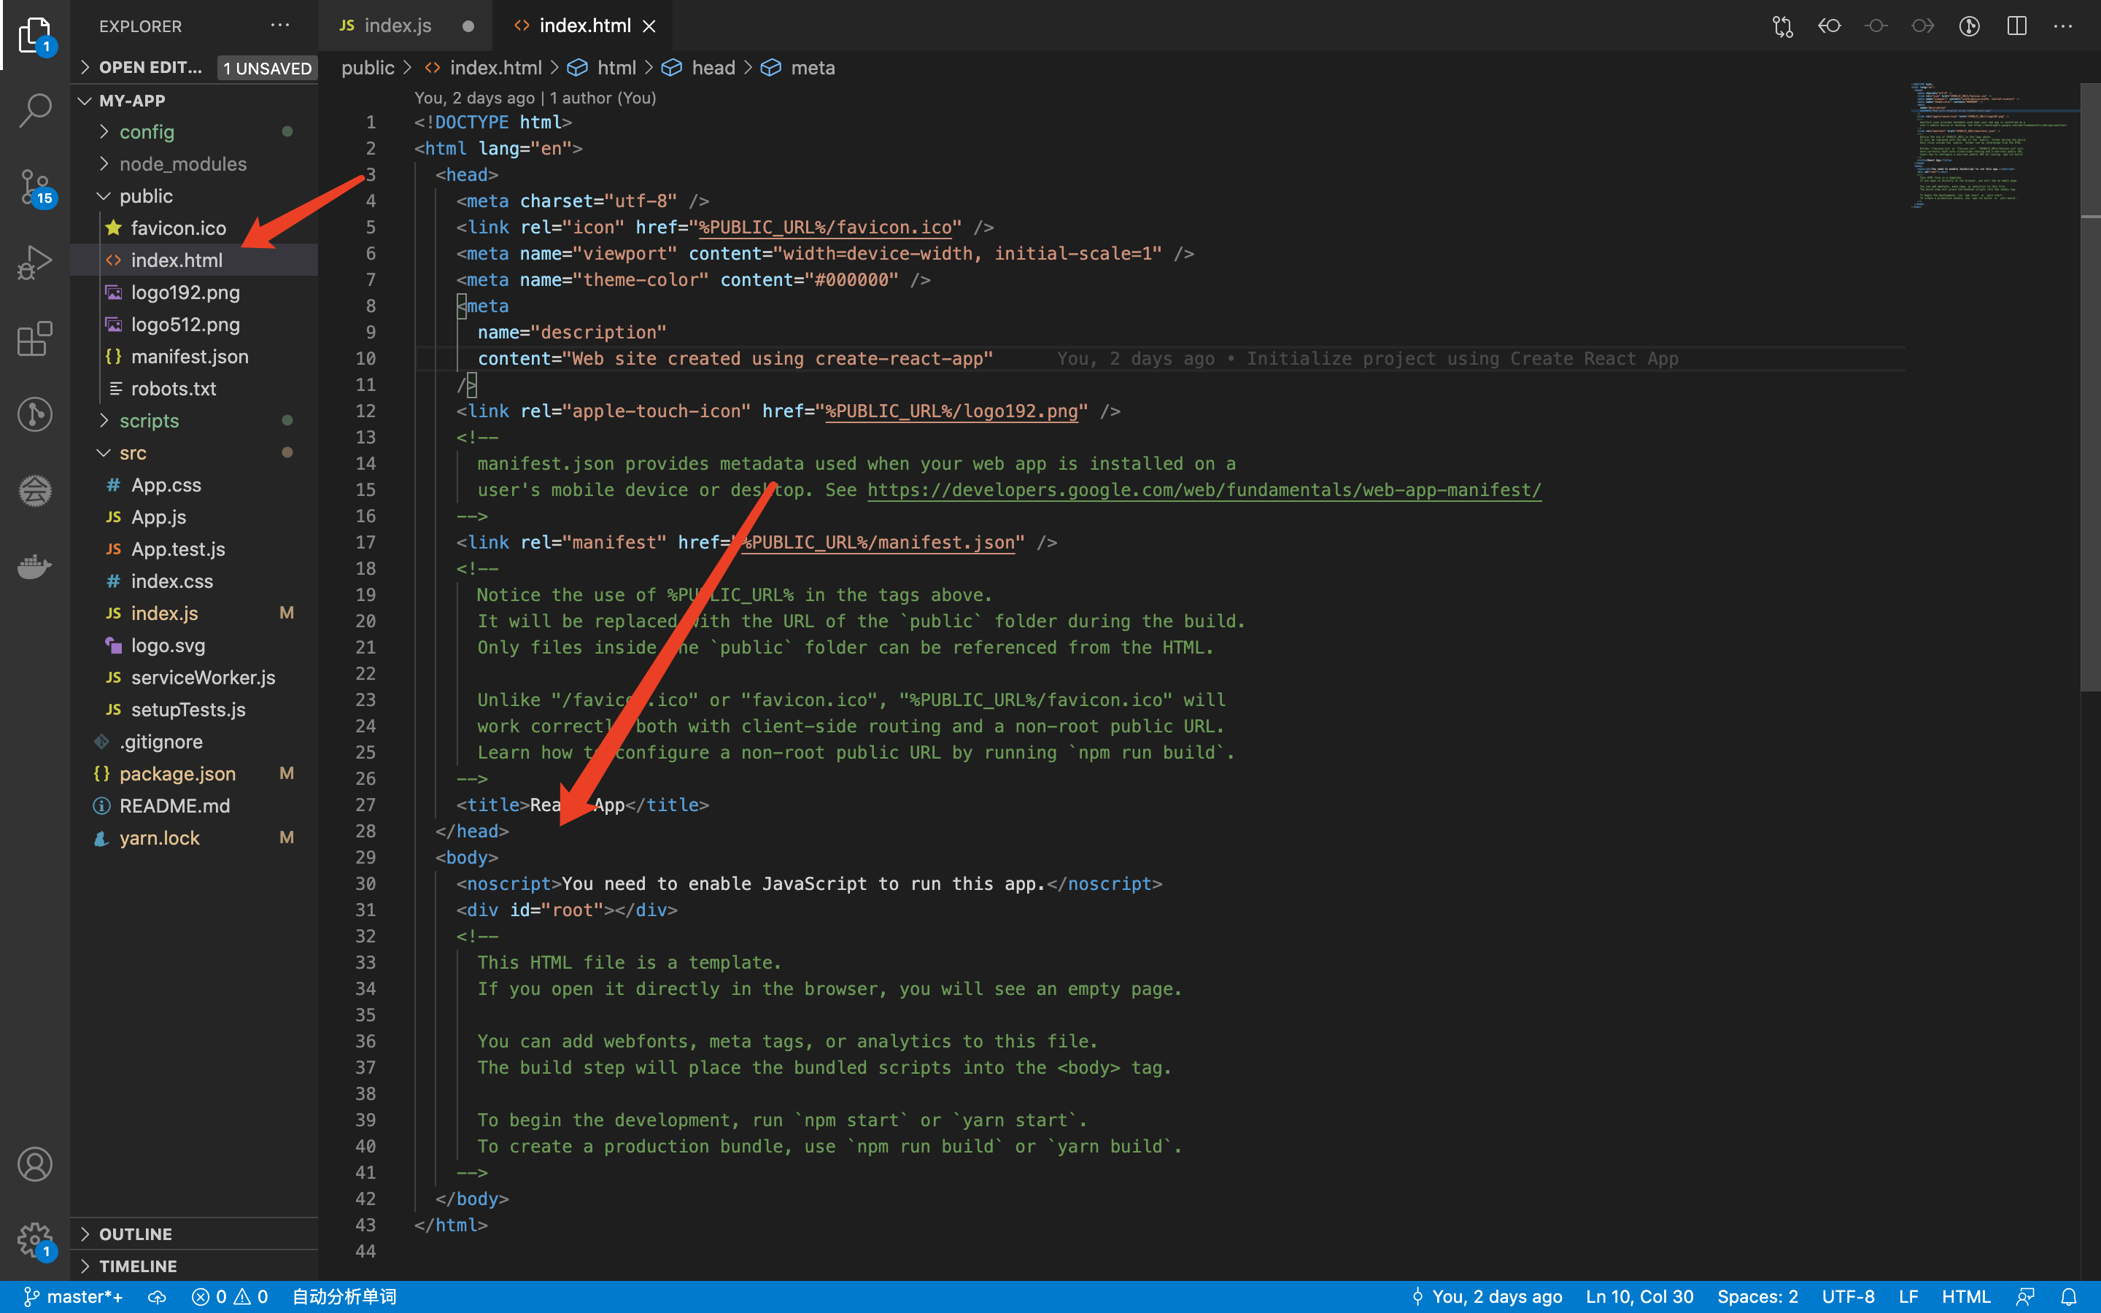This screenshot has height=1313, width=2101.
Task: Collapse the src folder
Action: [x=133, y=452]
